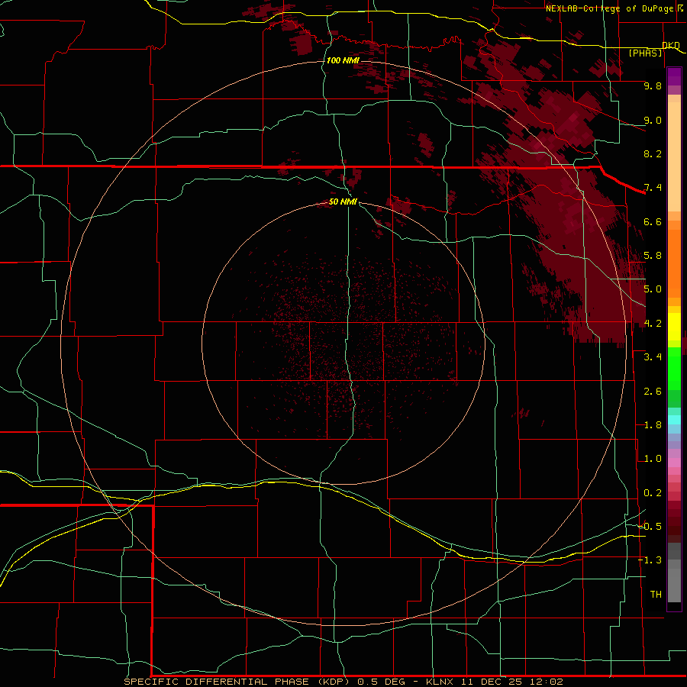Click the 1.8 value on the color scale
Viewport: 687px width, 687px height.
tap(653, 425)
